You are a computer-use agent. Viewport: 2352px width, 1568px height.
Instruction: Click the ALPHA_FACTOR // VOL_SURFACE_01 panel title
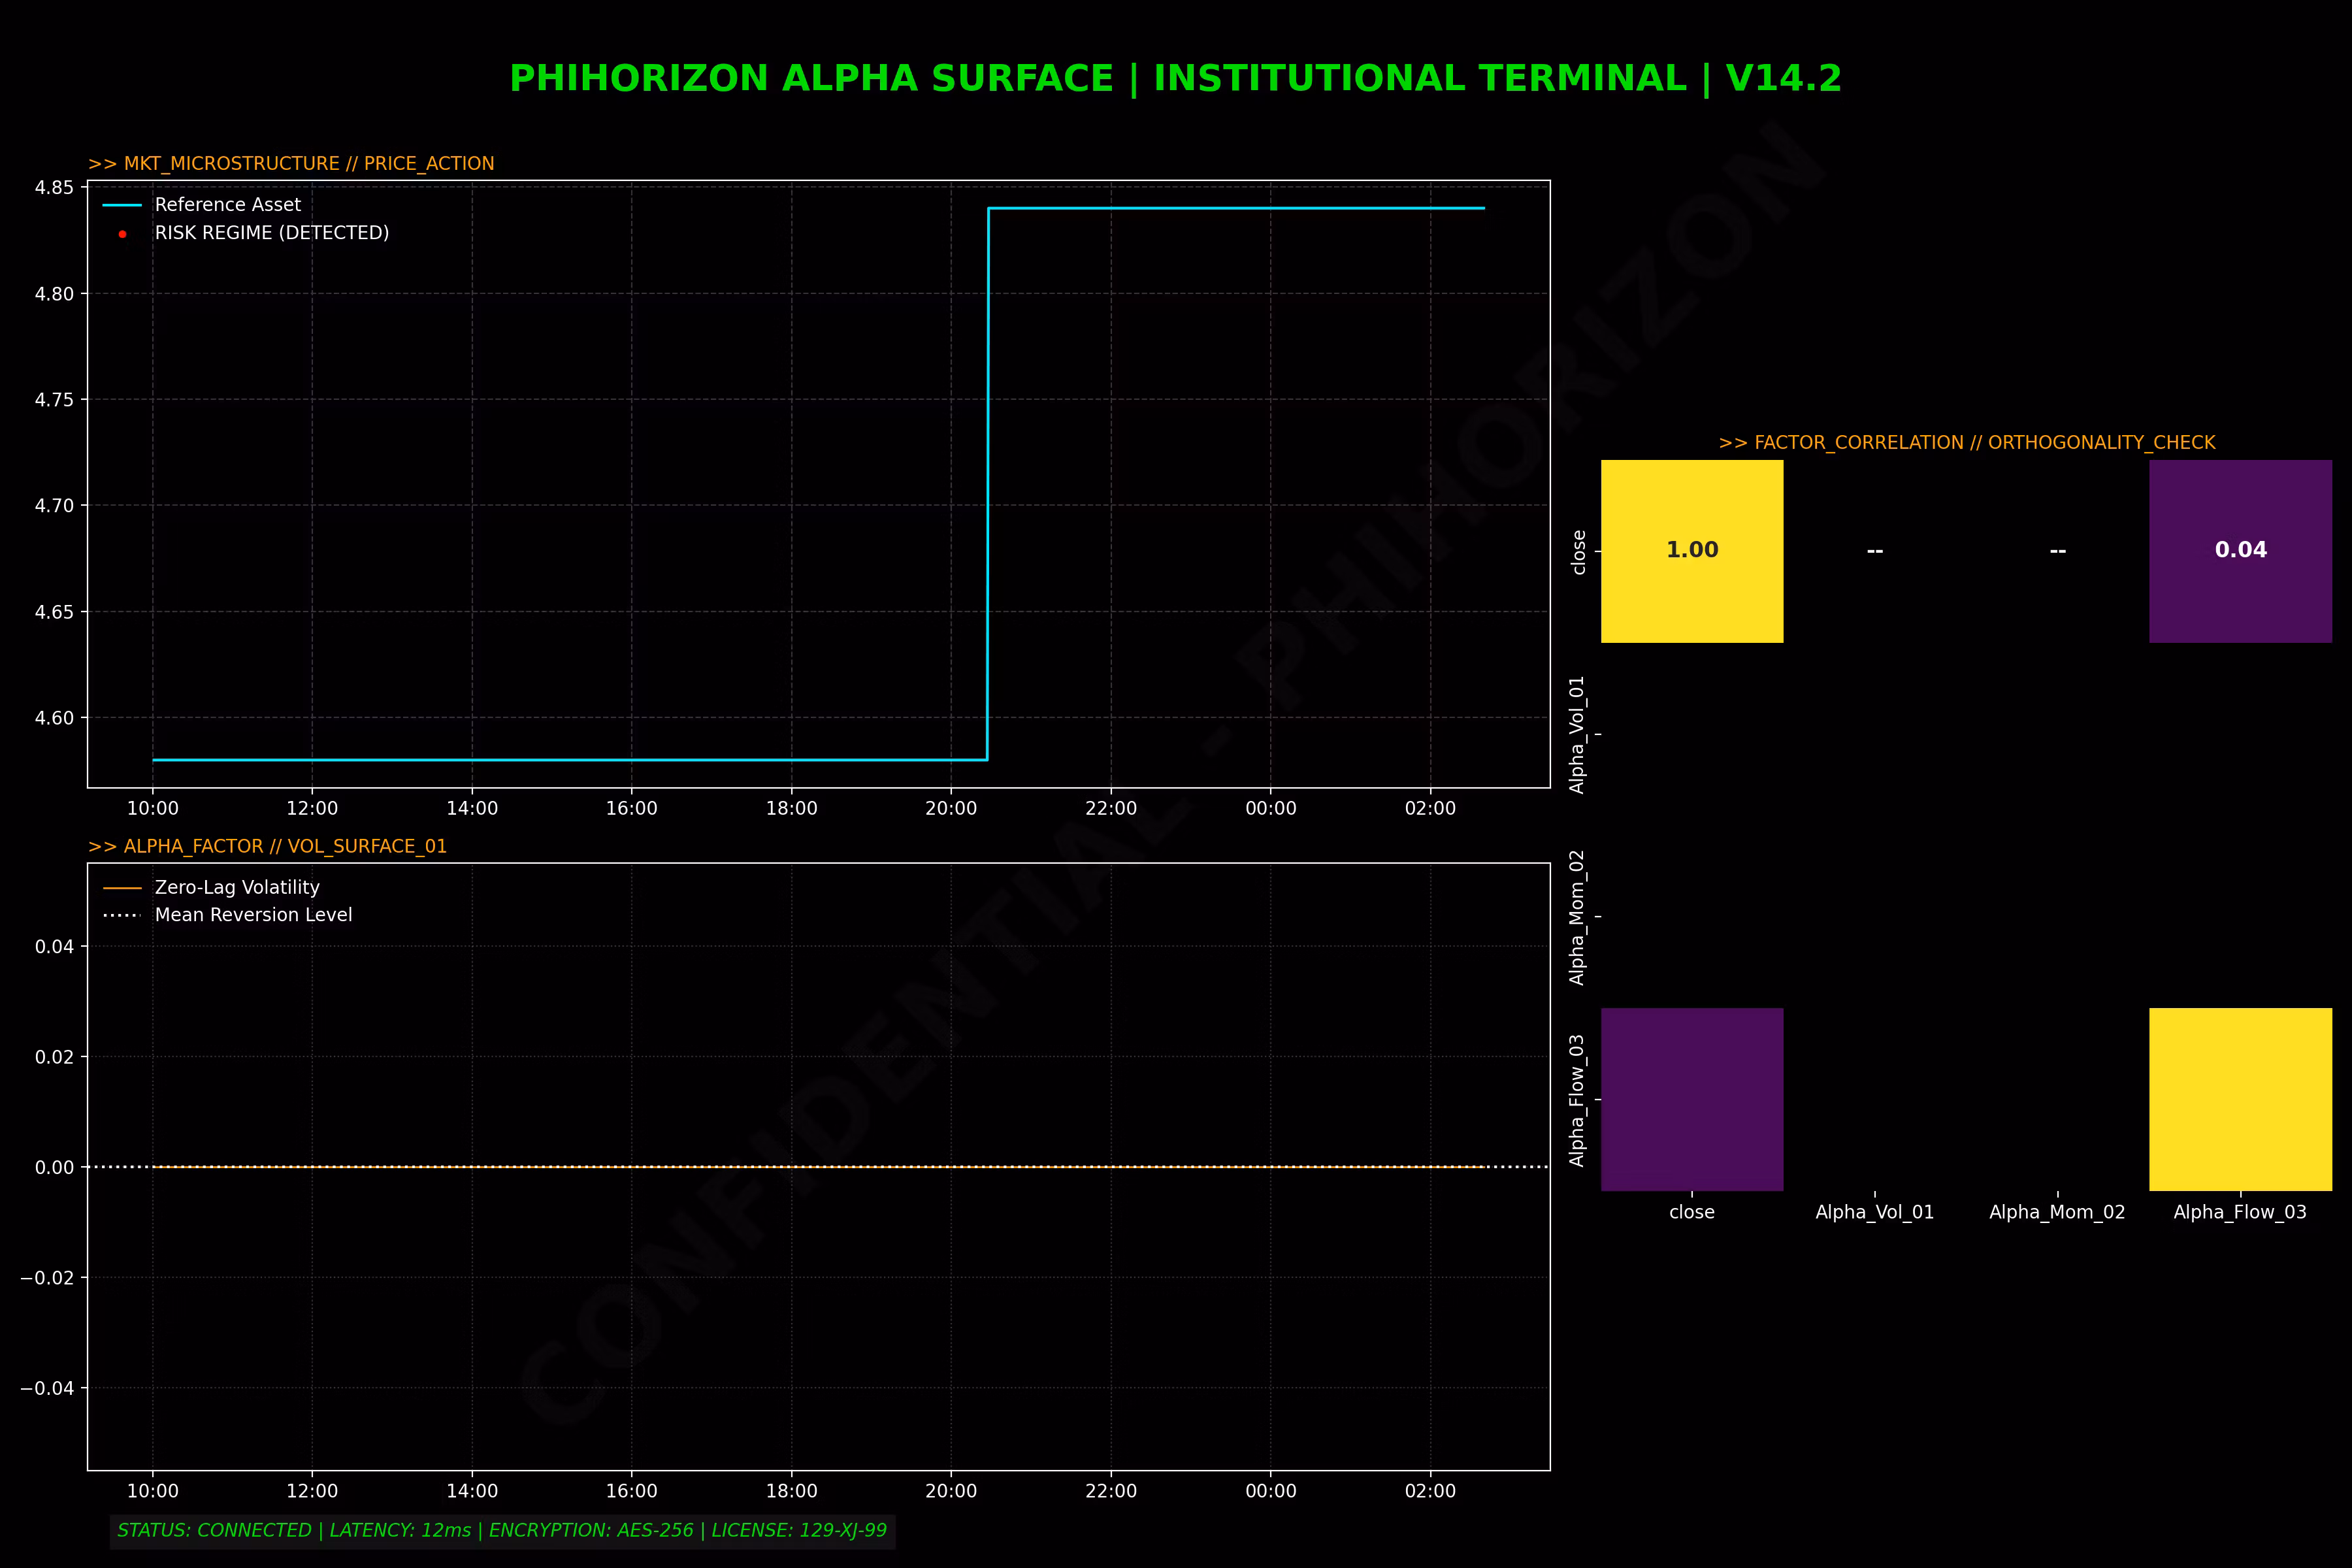pos(267,846)
